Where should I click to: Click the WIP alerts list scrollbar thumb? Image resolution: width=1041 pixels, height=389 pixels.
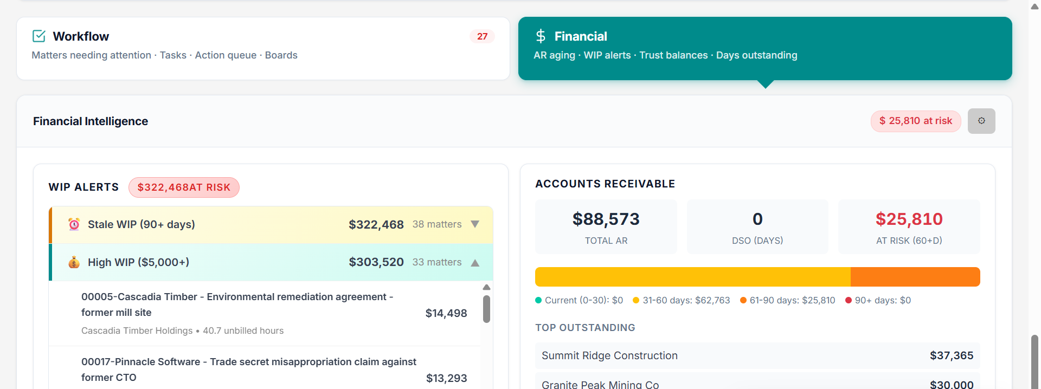(x=486, y=309)
